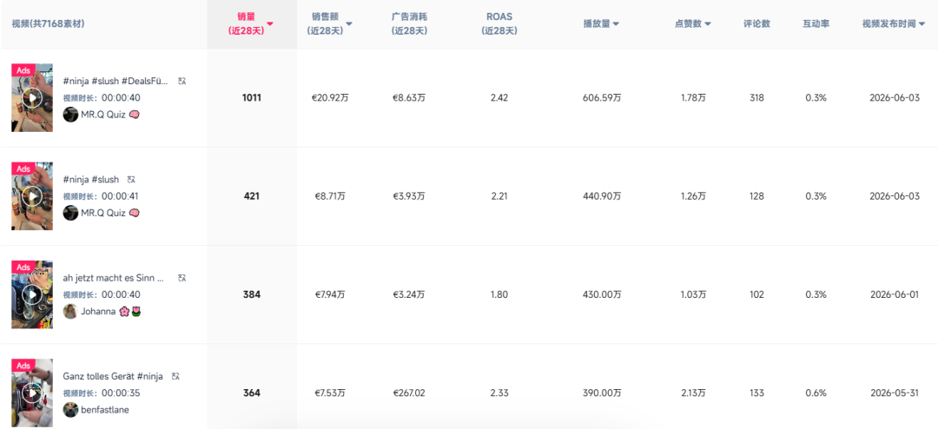
Task: Translate the Ganz tolles Gerät #ninja title
Action: pos(175,376)
